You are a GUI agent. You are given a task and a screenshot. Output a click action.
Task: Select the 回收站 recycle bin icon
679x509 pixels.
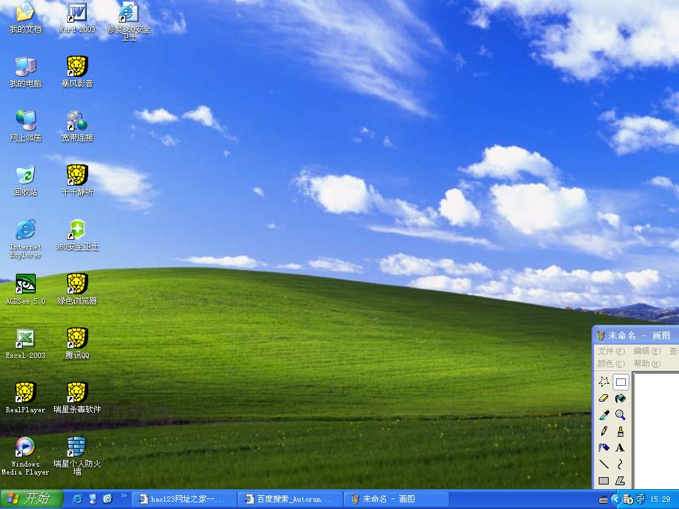(26, 181)
